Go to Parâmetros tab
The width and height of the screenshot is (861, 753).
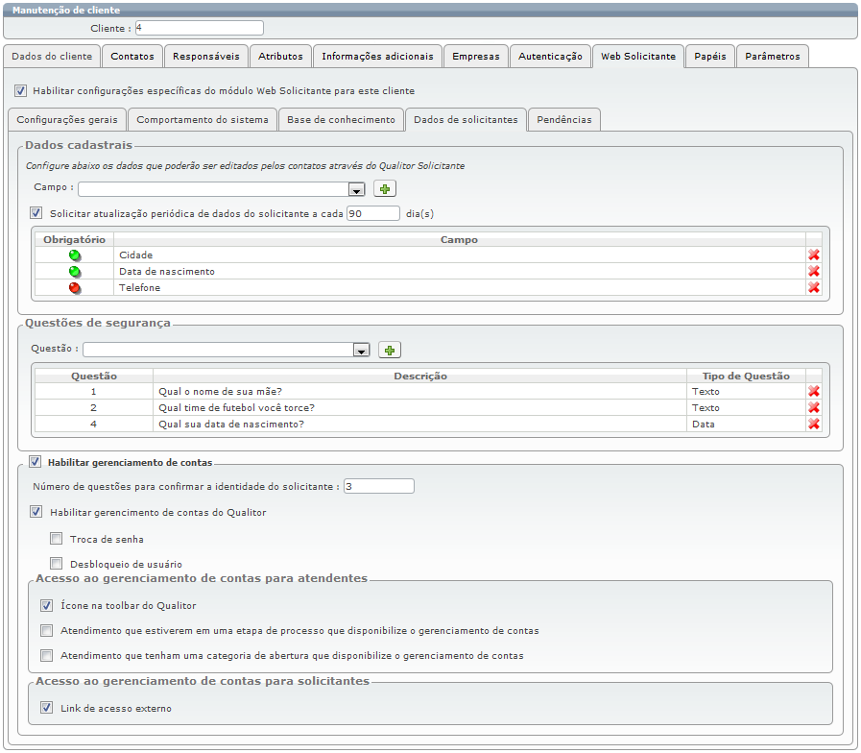coord(773,56)
